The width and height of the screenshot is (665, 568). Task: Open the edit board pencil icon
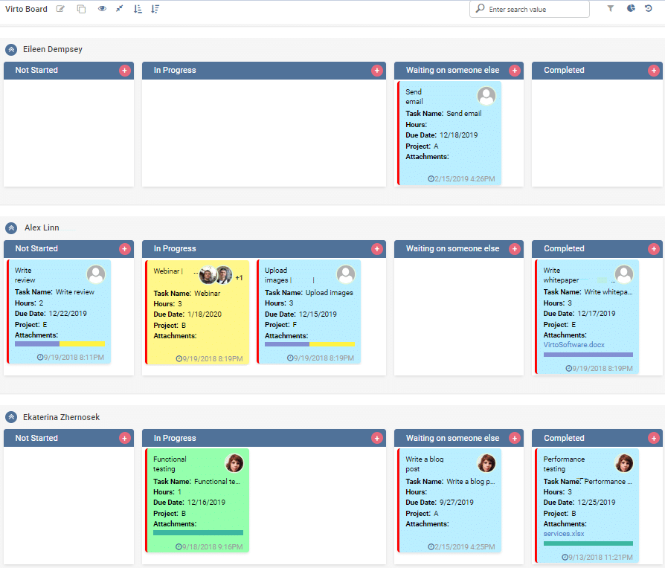[61, 9]
